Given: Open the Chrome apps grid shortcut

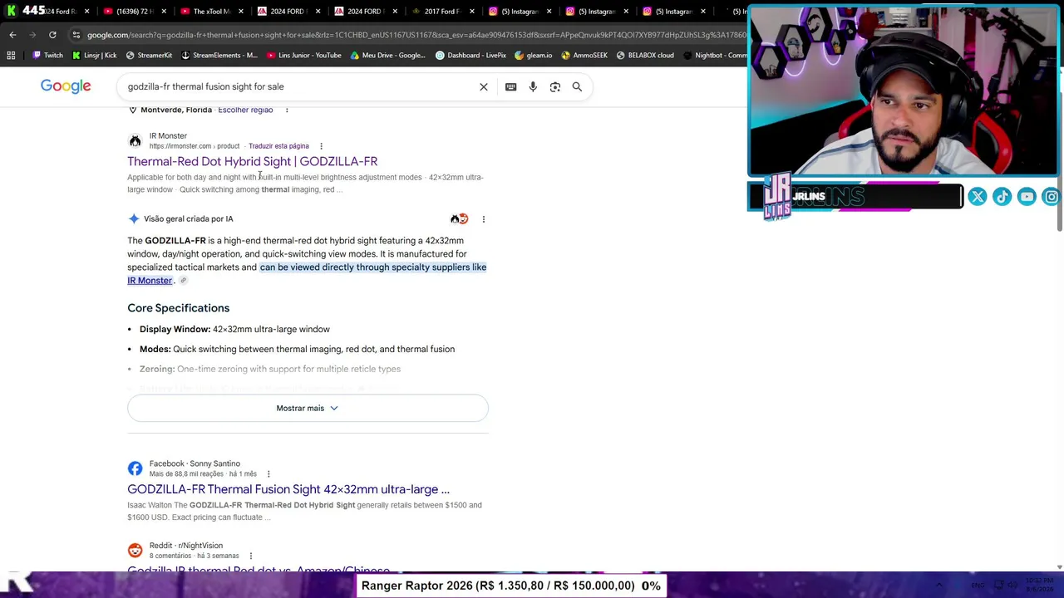Looking at the screenshot, I should (x=11, y=56).
